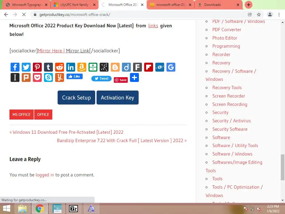Share to Flipboard
This screenshot has width=285, height=214.
click(x=149, y=67)
